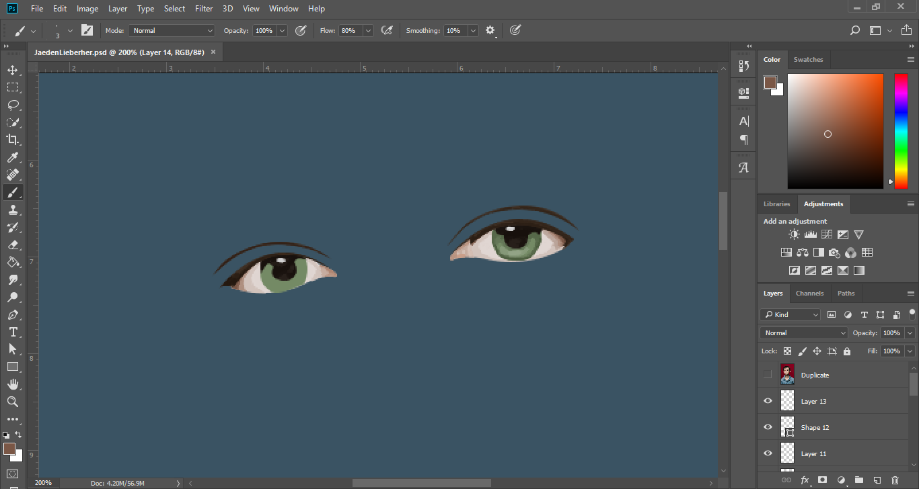Image resolution: width=919 pixels, height=489 pixels.
Task: Select the Paint Bucket tool
Action: point(13,262)
